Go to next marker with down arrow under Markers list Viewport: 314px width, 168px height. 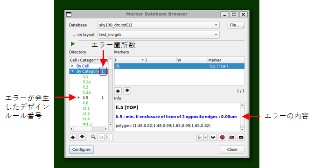pos(127,91)
